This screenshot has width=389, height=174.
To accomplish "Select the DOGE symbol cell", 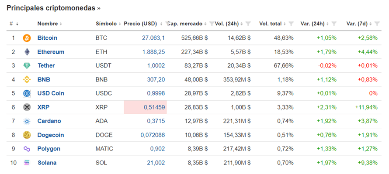I will tap(104, 135).
